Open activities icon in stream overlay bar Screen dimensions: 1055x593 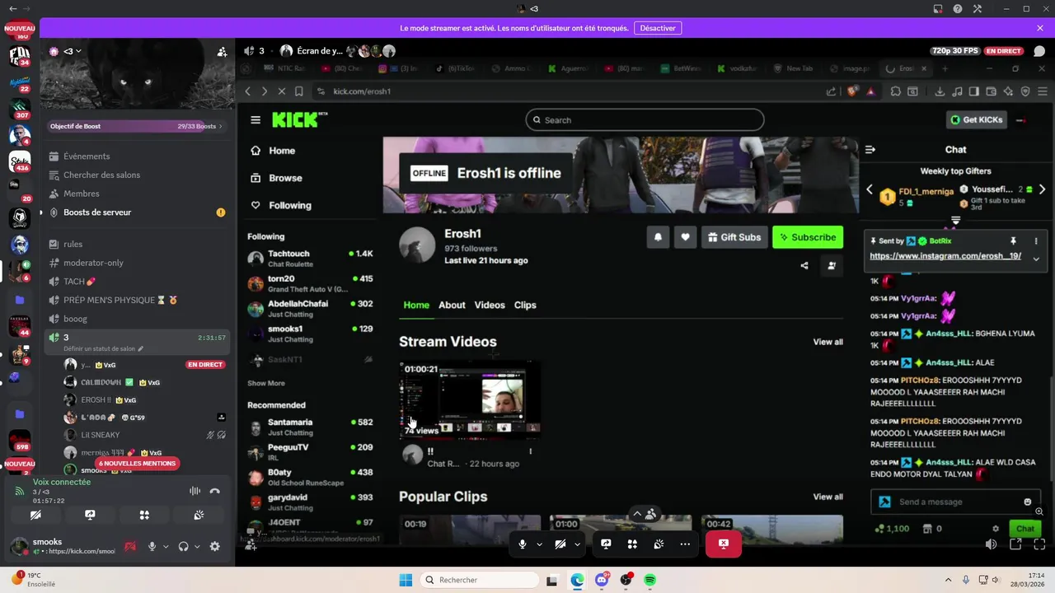tap(632, 544)
